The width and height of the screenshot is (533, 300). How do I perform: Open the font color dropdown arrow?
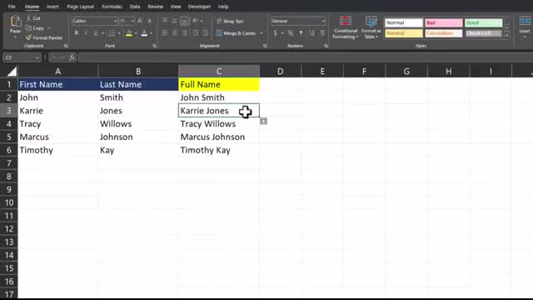point(151,33)
